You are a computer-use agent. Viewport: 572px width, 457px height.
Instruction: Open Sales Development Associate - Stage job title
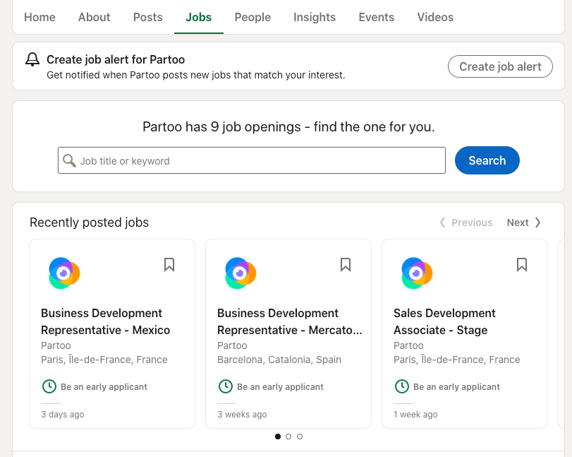(444, 321)
